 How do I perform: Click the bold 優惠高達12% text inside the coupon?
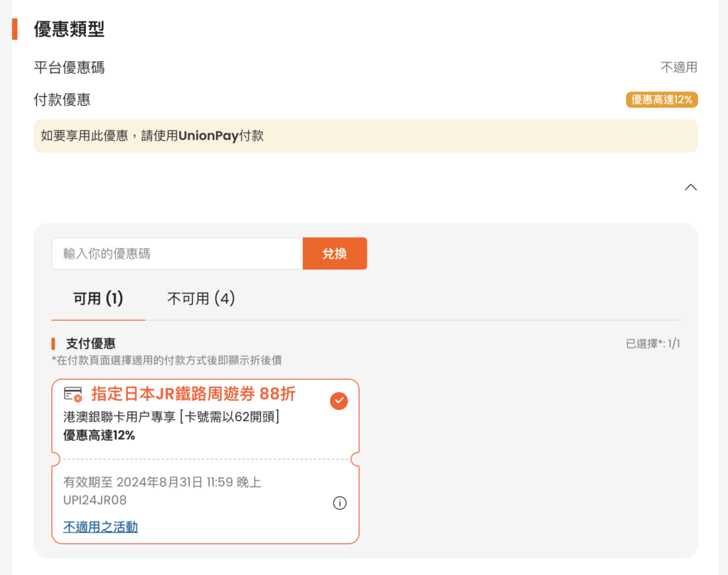pyautogui.click(x=99, y=435)
